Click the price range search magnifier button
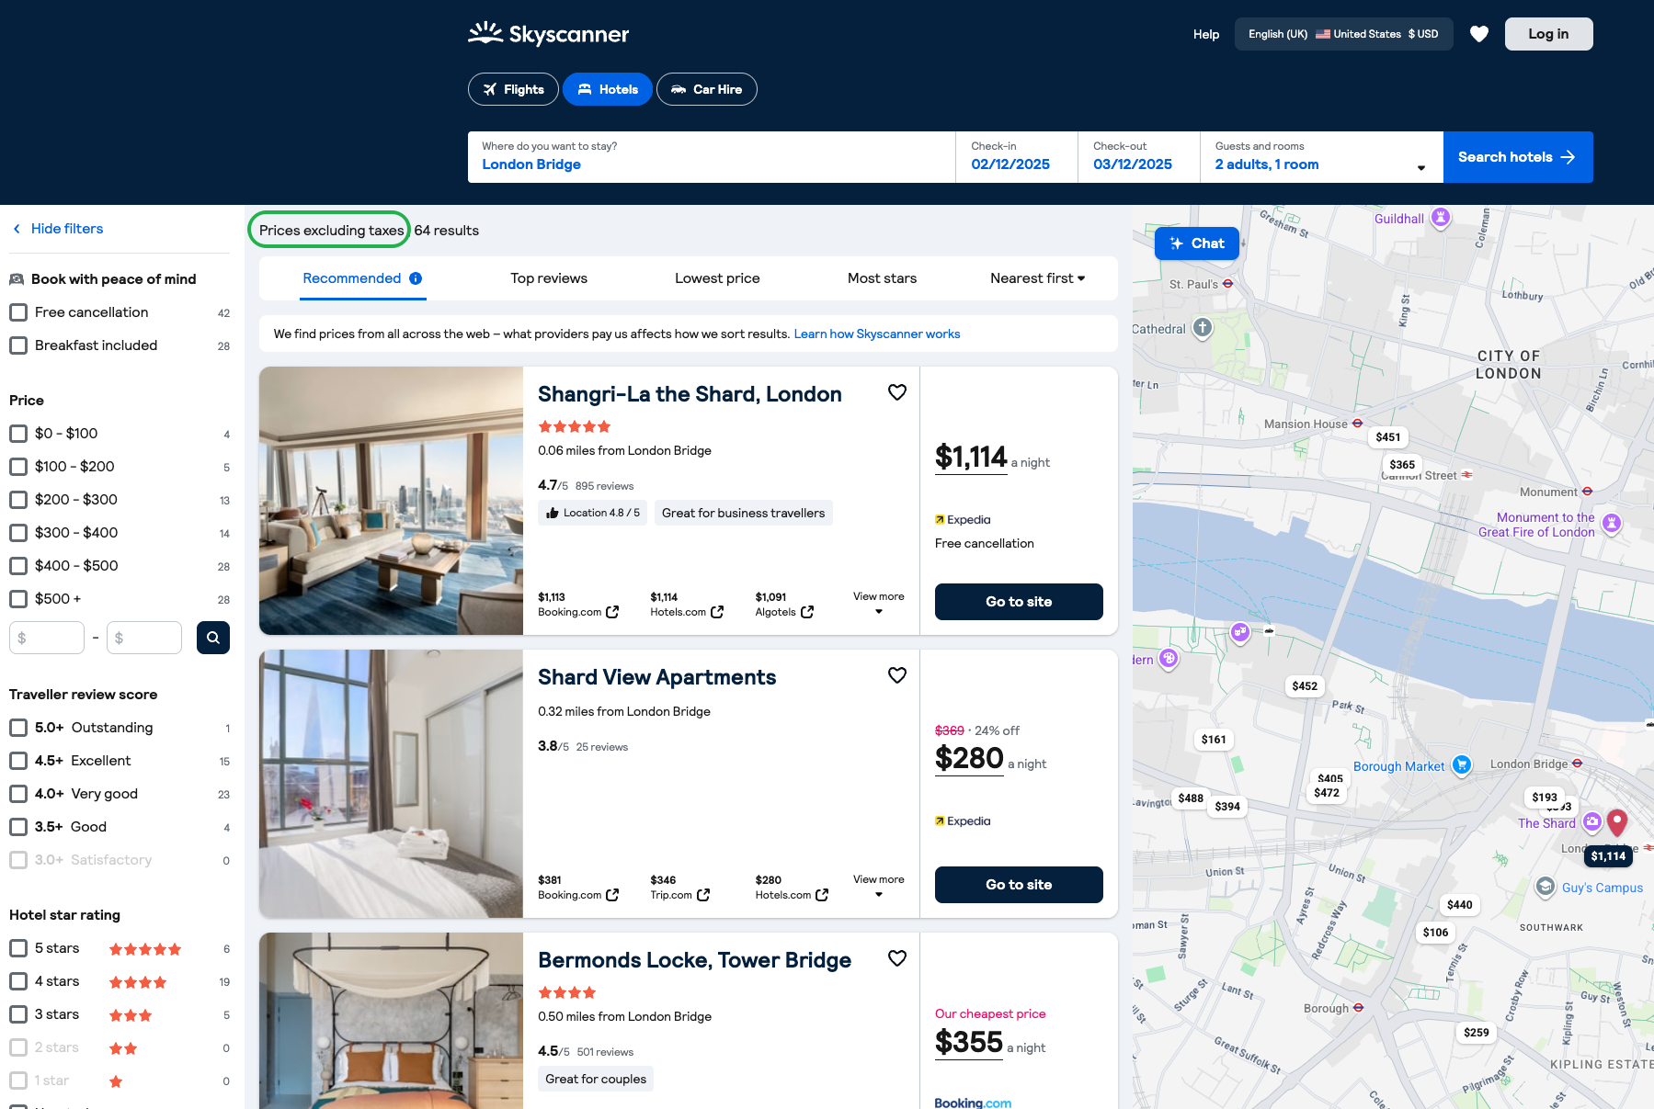 [212, 638]
